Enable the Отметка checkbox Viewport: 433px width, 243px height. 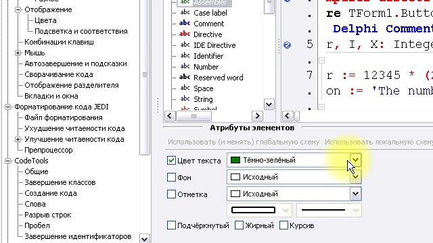click(171, 194)
